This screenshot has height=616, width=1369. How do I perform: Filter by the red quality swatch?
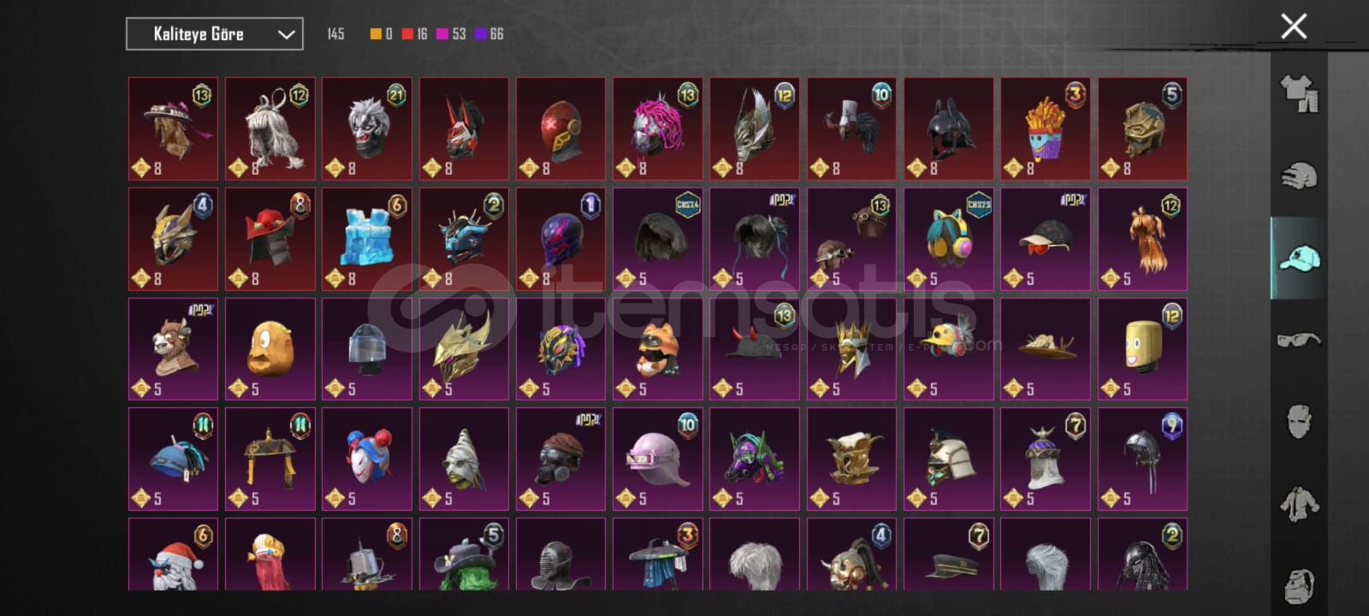click(x=407, y=34)
